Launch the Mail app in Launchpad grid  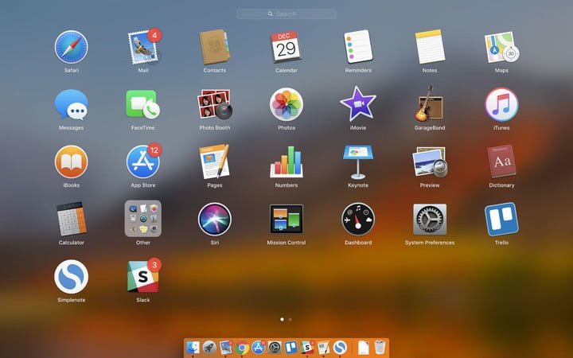point(143,47)
